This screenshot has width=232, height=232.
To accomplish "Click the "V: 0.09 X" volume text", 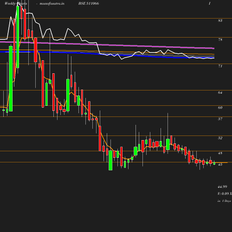I will pos(225,193).
